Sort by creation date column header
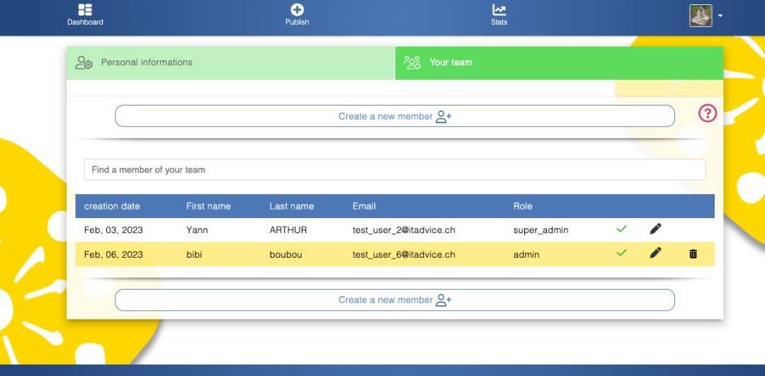This screenshot has width=765, height=376. 112,206
